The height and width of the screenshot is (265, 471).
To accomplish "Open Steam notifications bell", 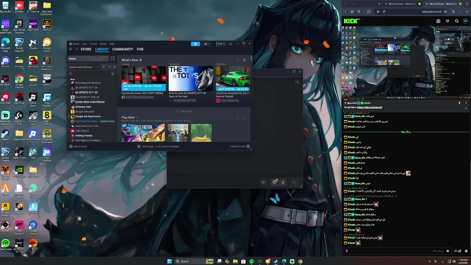I will [206, 44].
